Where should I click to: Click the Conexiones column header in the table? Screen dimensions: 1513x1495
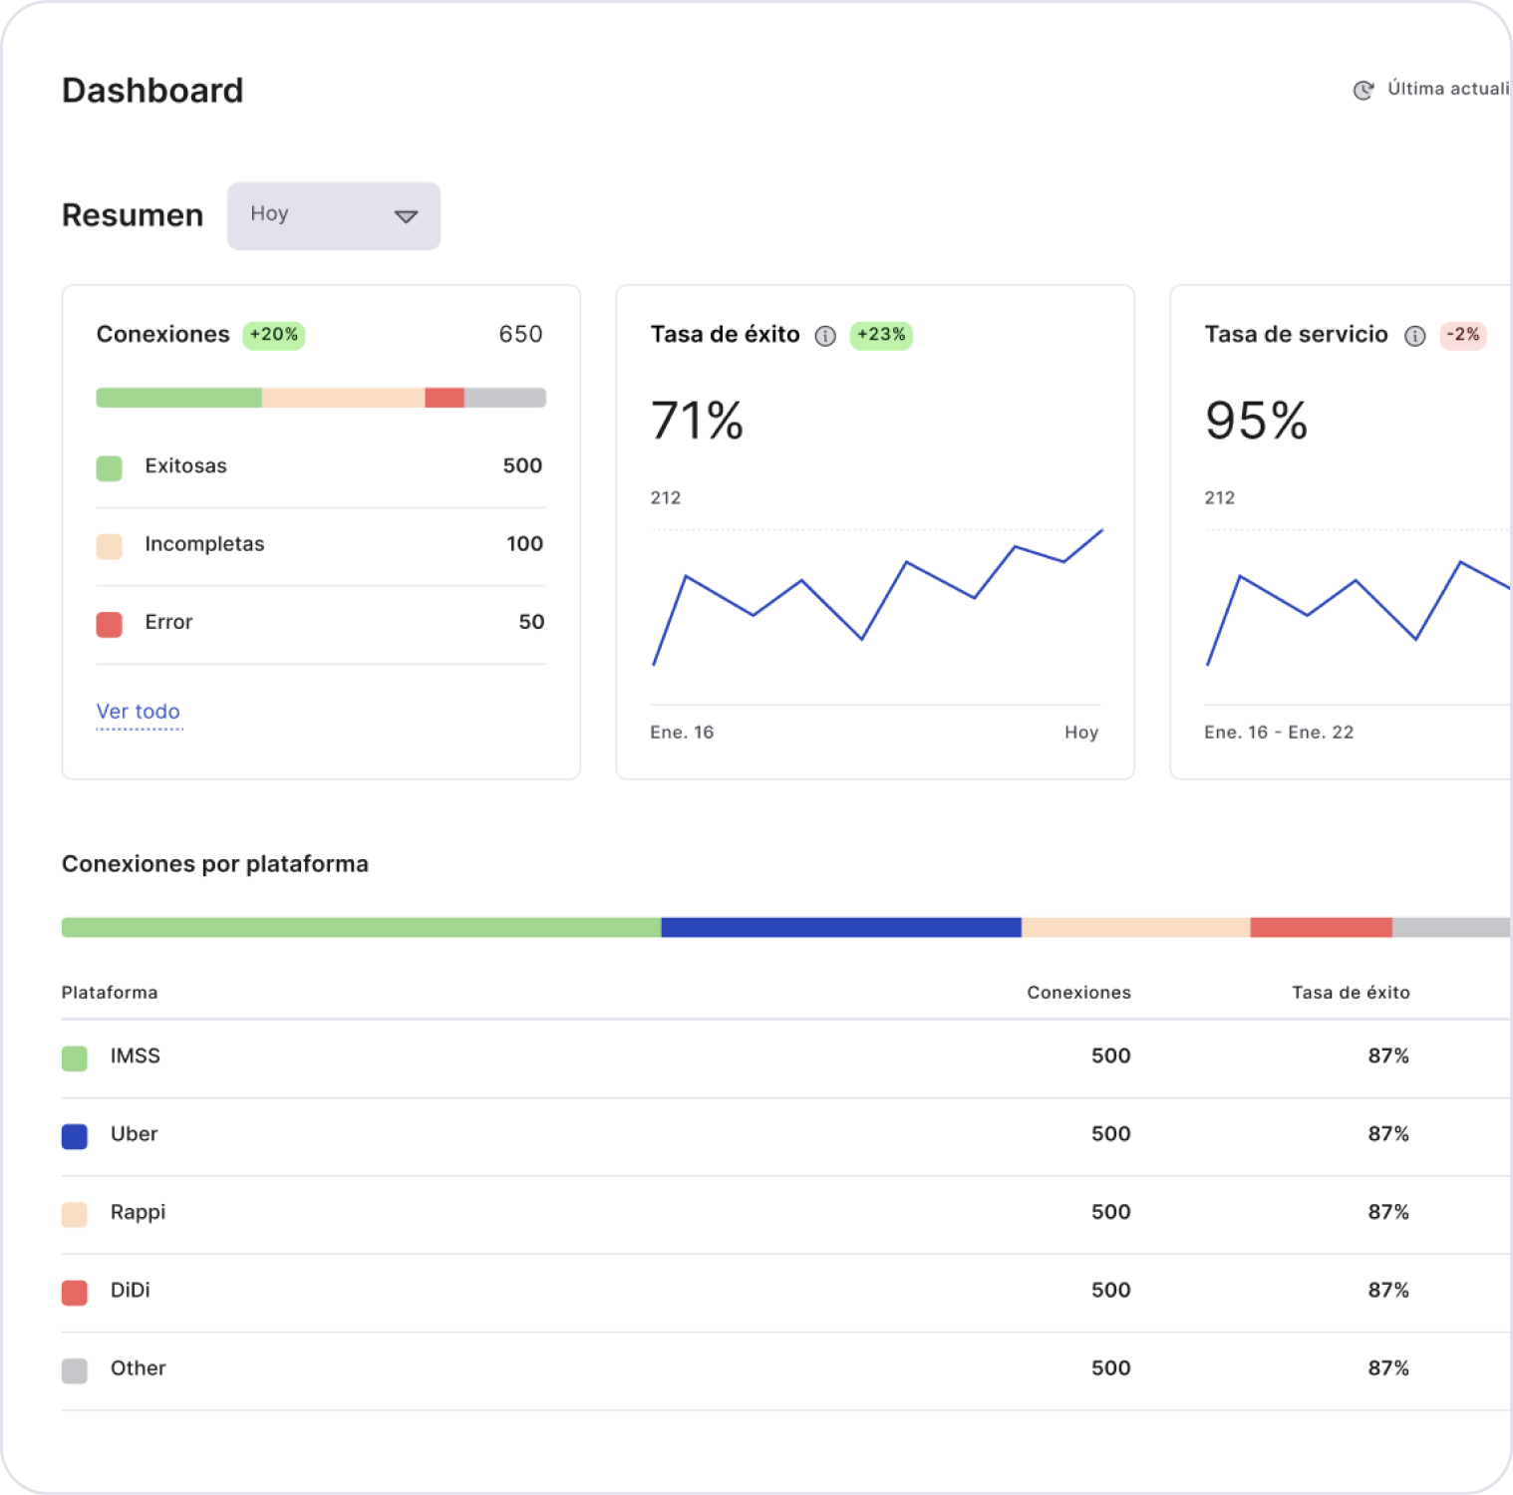coord(1079,993)
